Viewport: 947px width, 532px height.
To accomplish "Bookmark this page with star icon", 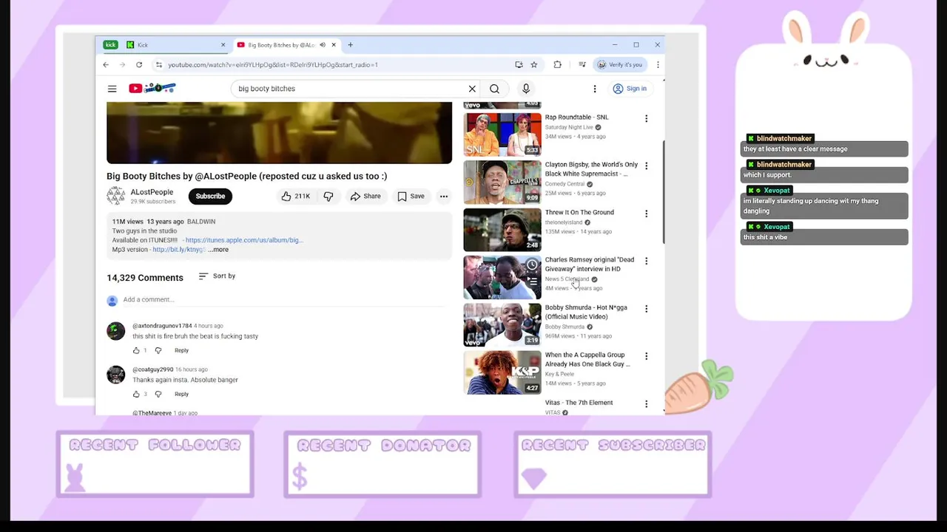I will 534,65.
